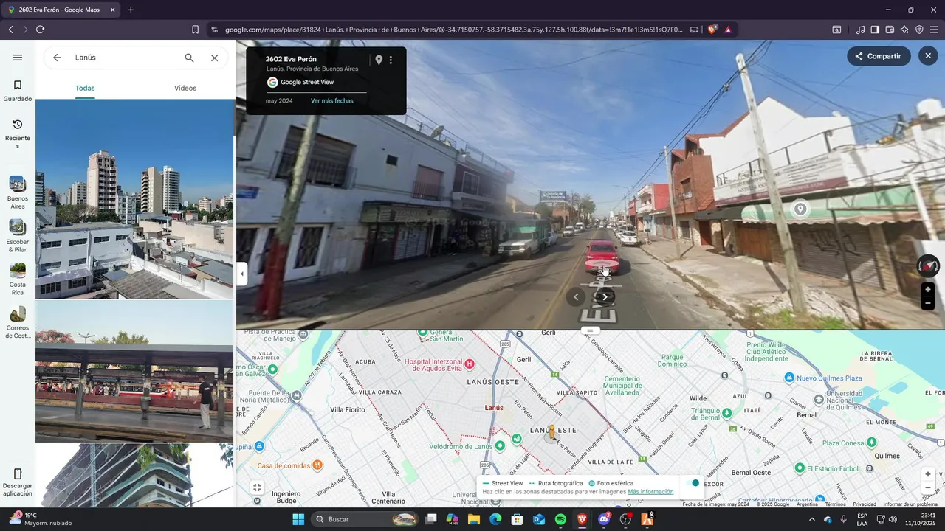Viewport: 945px width, 531px height.
Task: Click Casa de comidas restaurant marker
Action: pos(317,465)
